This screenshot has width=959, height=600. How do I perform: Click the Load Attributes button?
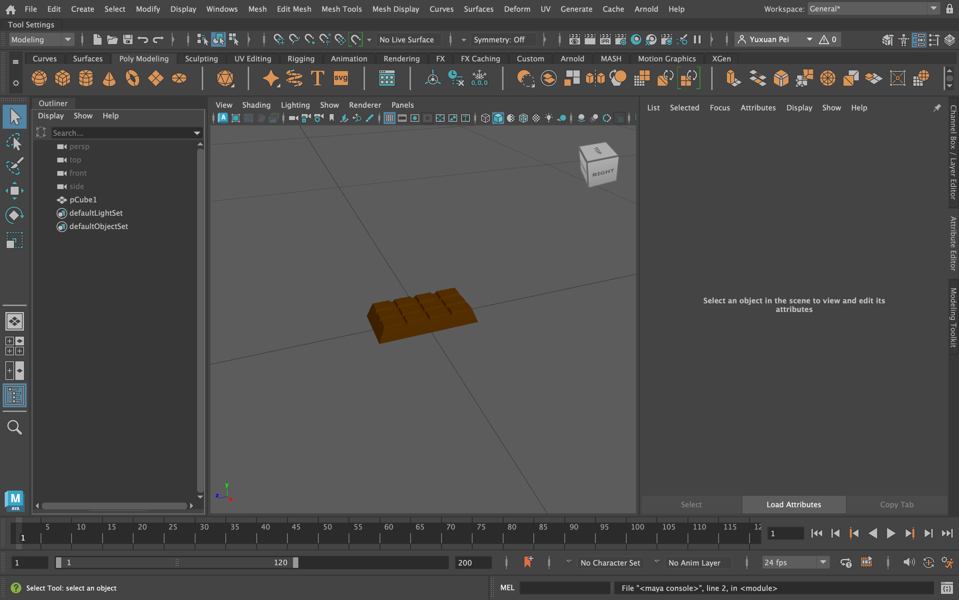[x=793, y=504]
